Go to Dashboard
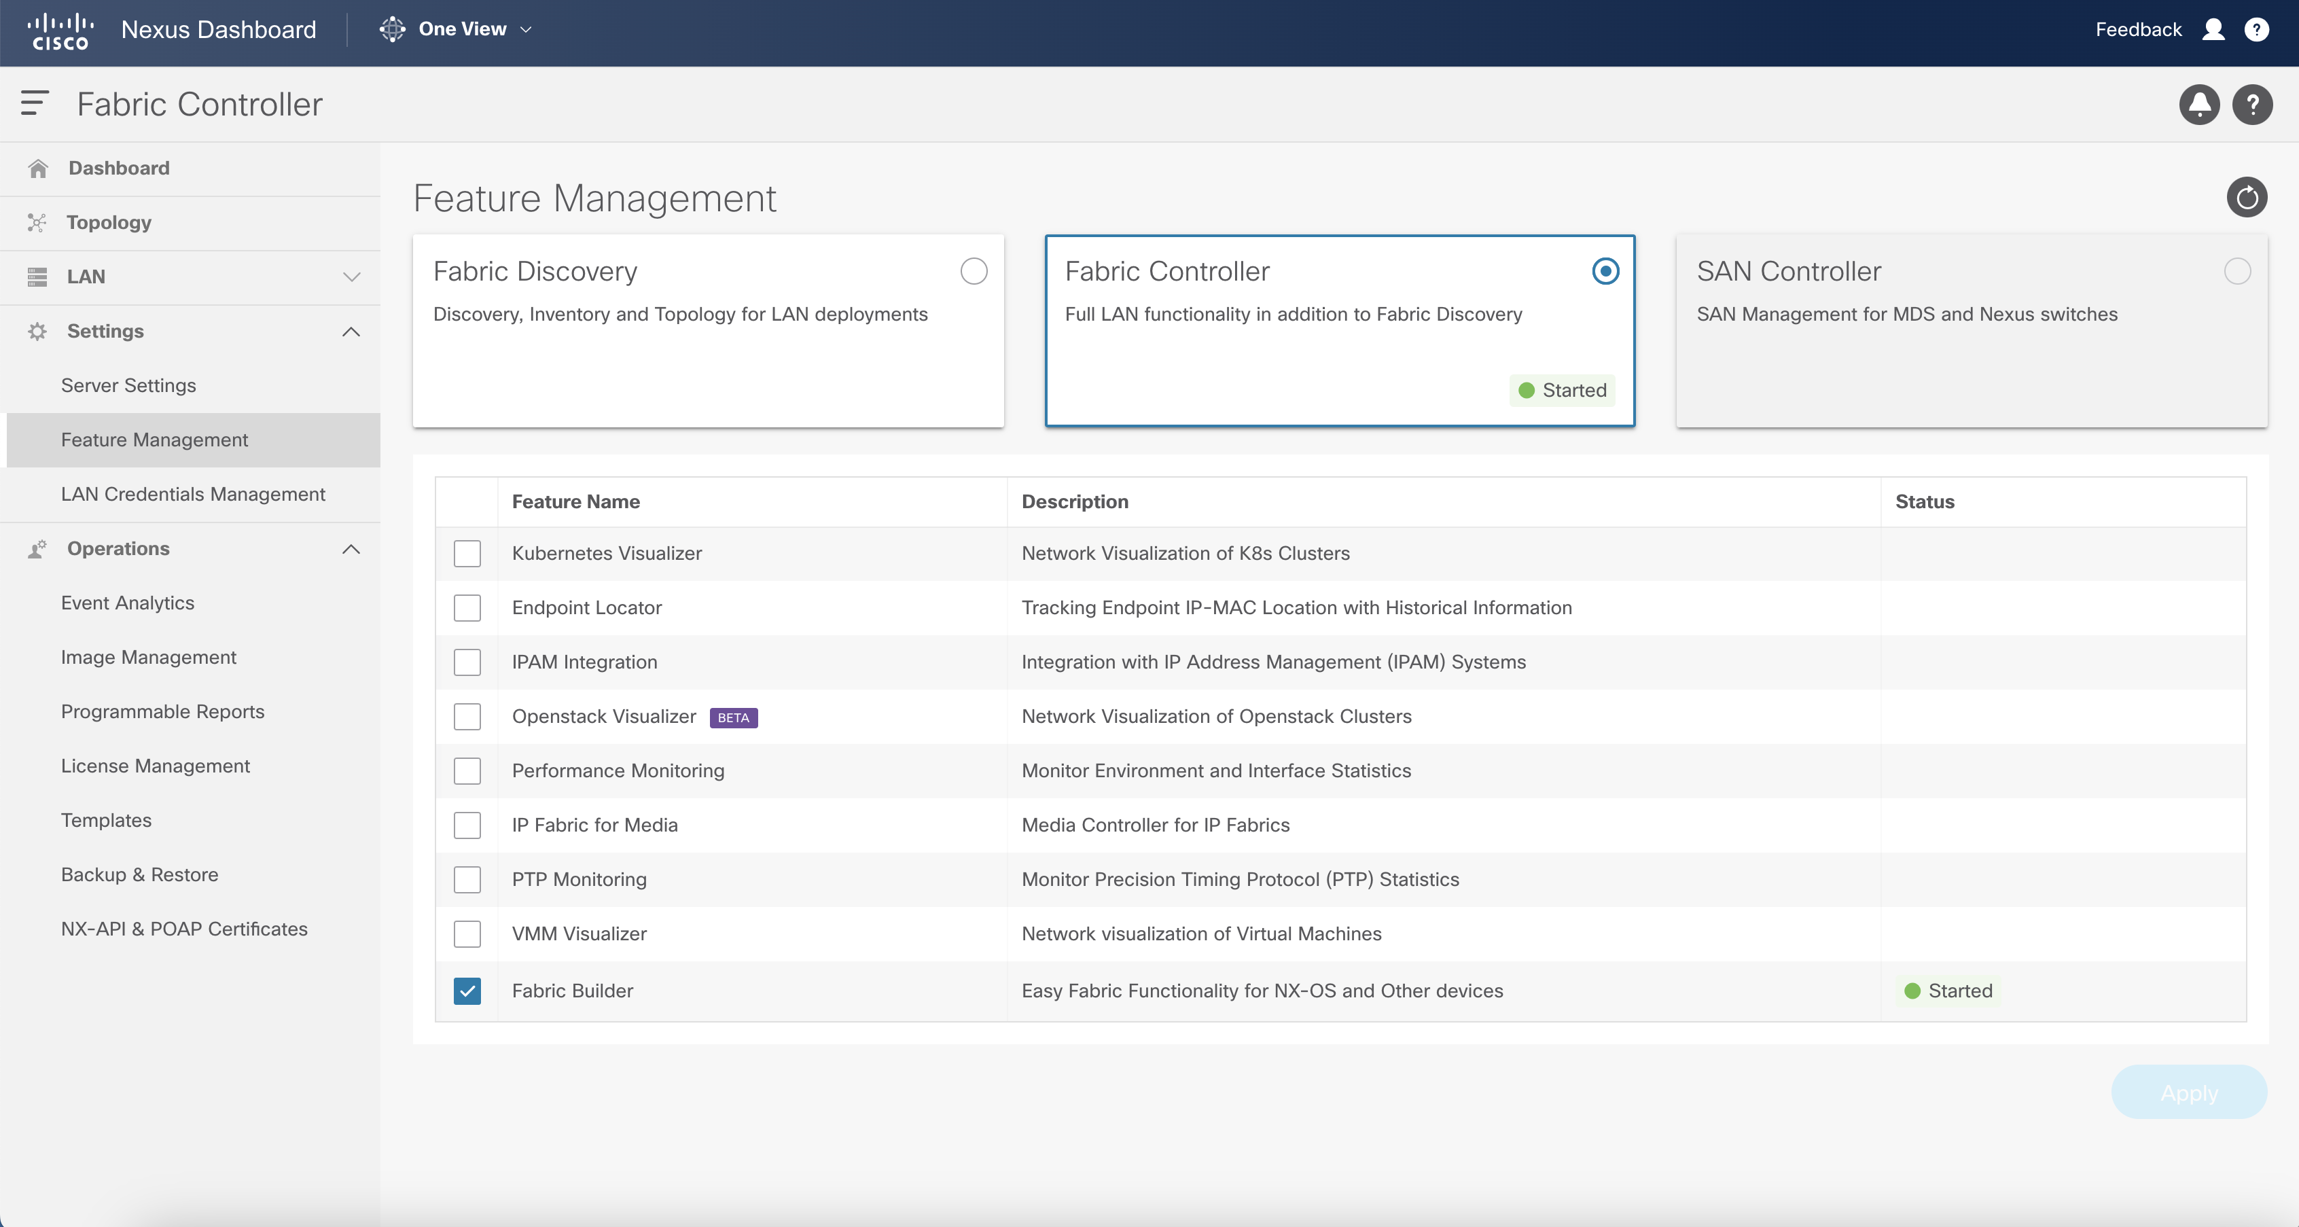Image resolution: width=2299 pixels, height=1227 pixels. pyautogui.click(x=119, y=168)
